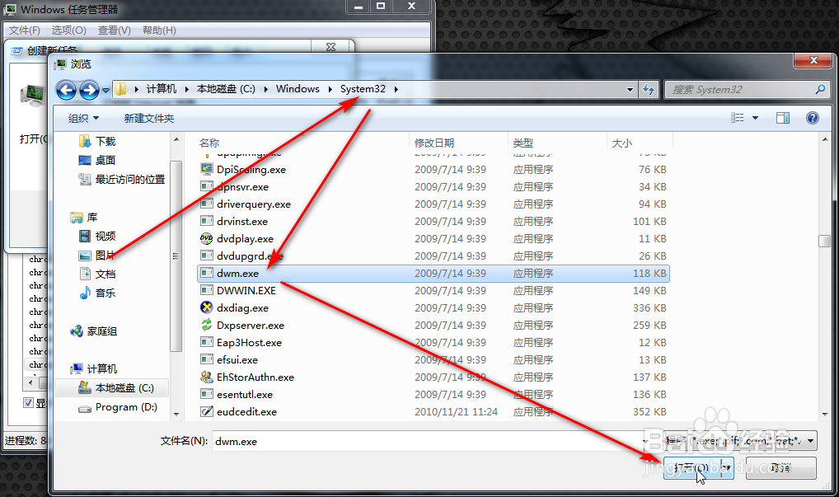
Task: Select the dvdplay.exe DVD icon
Action: click(207, 238)
